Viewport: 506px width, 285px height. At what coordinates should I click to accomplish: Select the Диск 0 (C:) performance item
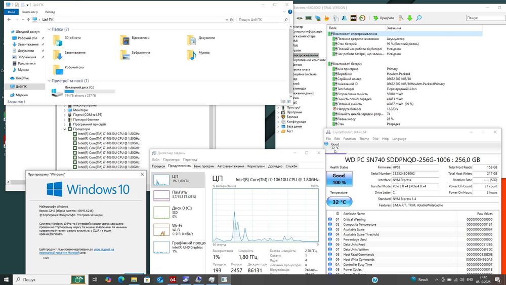pos(178,212)
